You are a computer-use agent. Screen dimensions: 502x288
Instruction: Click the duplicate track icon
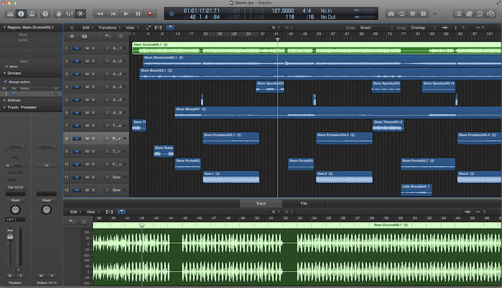pyautogui.click(x=84, y=36)
